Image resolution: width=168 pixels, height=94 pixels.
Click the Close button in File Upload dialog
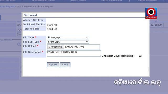[x=65, y=64]
